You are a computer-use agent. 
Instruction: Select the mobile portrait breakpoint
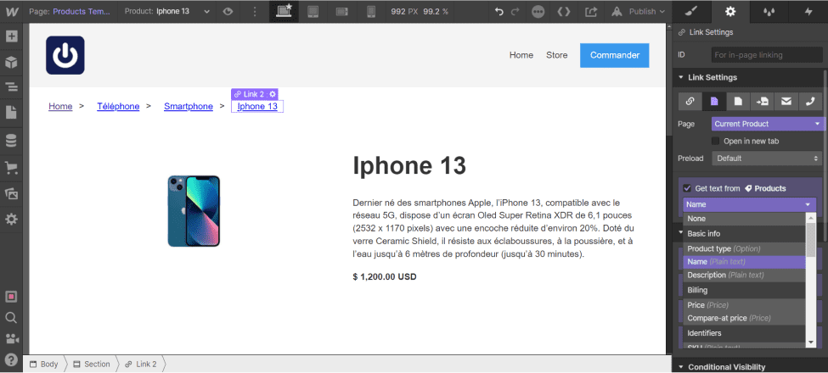(x=371, y=11)
